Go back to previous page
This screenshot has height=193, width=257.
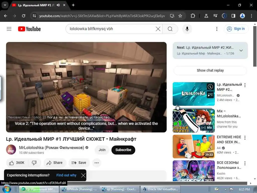point(6,16)
